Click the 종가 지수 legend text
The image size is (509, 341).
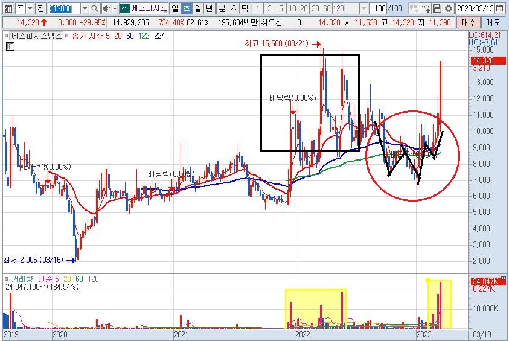pos(87,36)
